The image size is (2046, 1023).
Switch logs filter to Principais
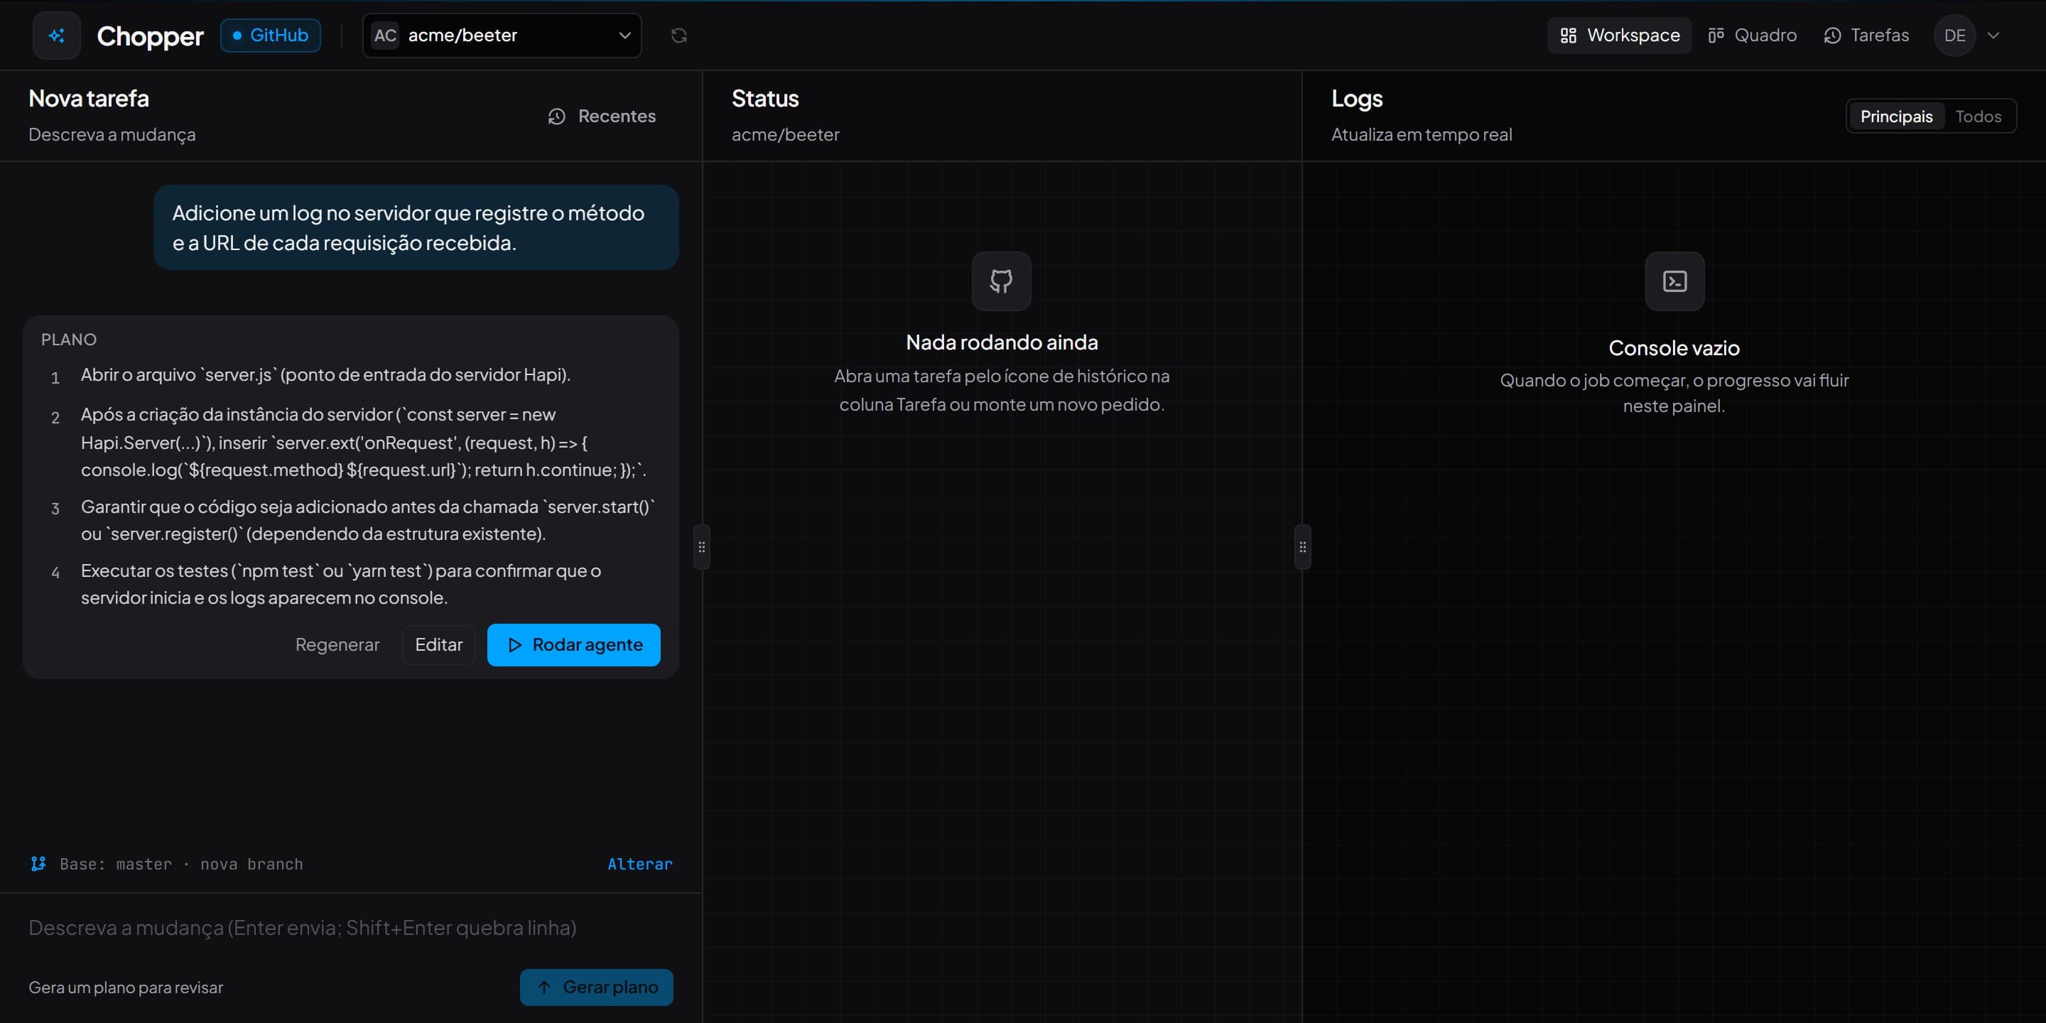tap(1896, 116)
